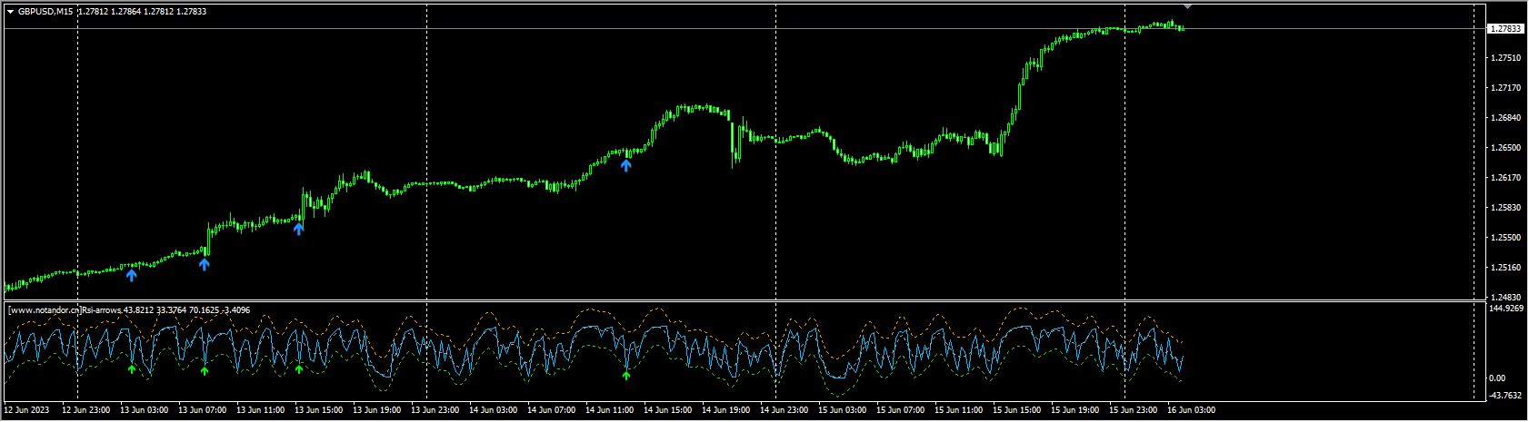Click the 12 Jun 2023 date label
The width and height of the screenshot is (1529, 422).
pos(28,410)
